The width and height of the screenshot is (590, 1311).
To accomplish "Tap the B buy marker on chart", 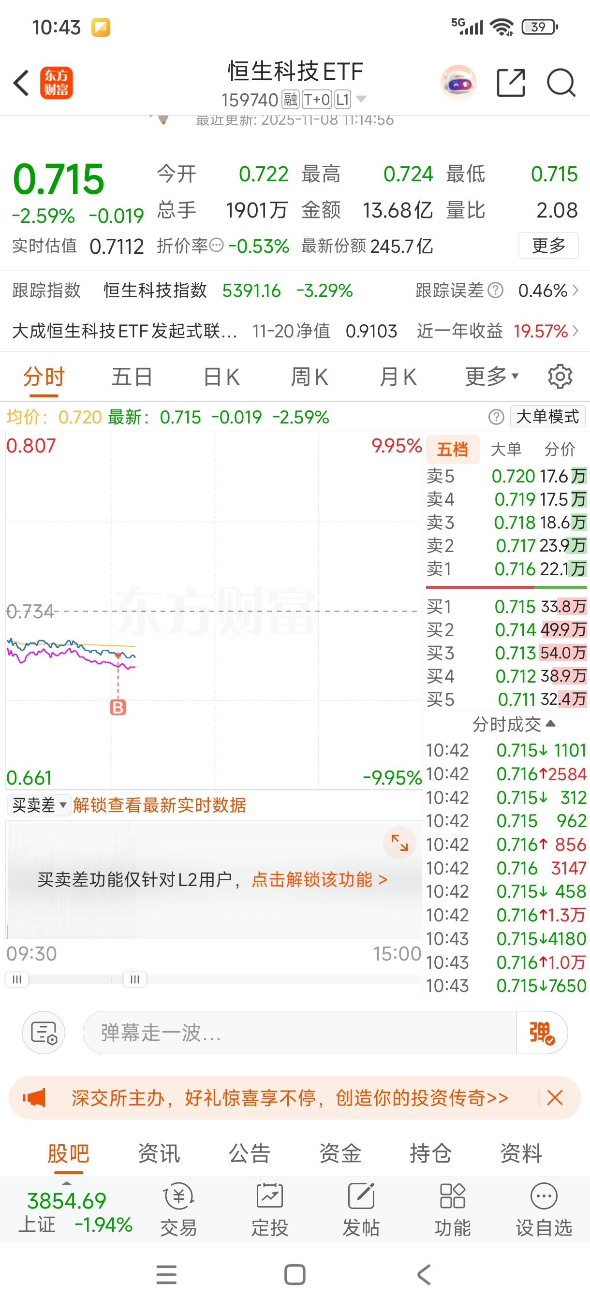I will tap(118, 707).
